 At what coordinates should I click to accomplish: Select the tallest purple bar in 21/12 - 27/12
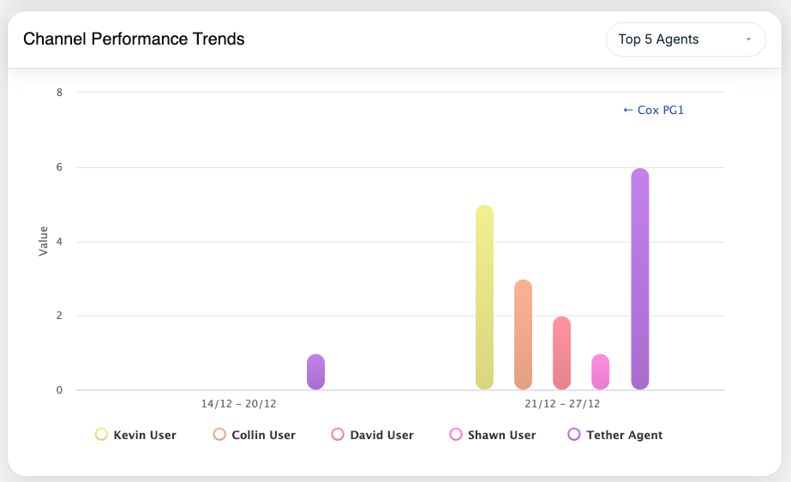[x=639, y=279]
